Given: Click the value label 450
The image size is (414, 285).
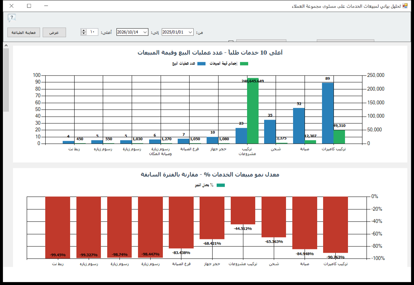Looking at the screenshot, I should pos(80,139).
